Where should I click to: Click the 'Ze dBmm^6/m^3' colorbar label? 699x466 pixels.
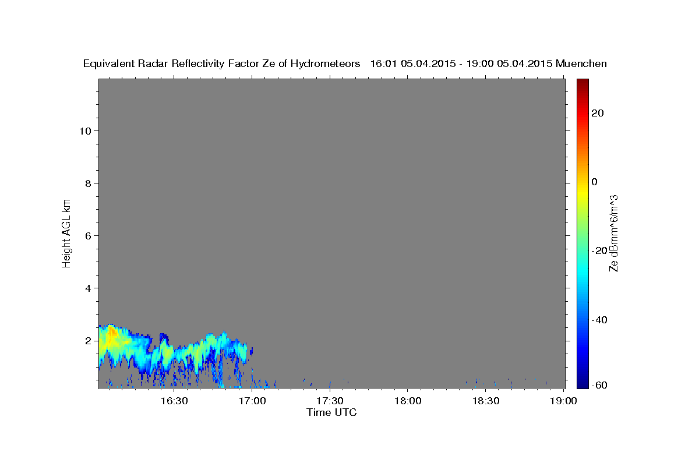613,233
